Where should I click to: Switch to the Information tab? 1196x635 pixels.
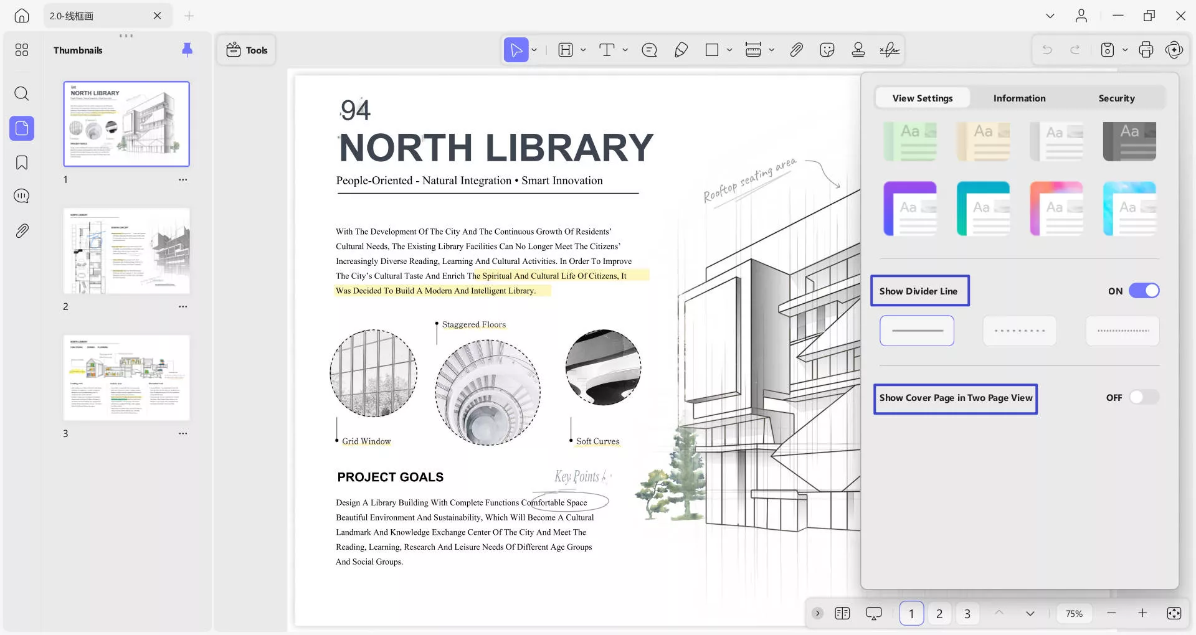[1019, 98]
